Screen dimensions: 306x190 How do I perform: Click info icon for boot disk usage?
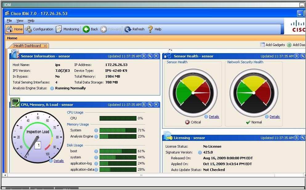pyautogui.click(x=96, y=151)
